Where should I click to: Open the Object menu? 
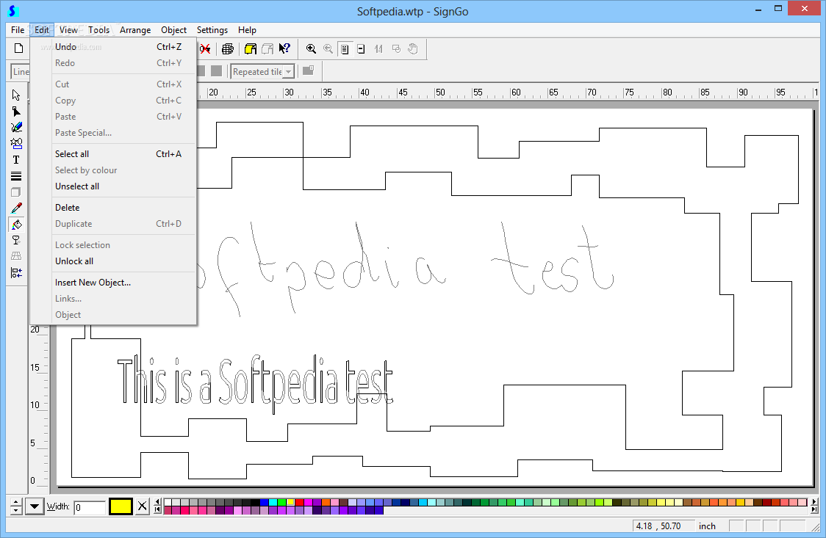click(174, 30)
